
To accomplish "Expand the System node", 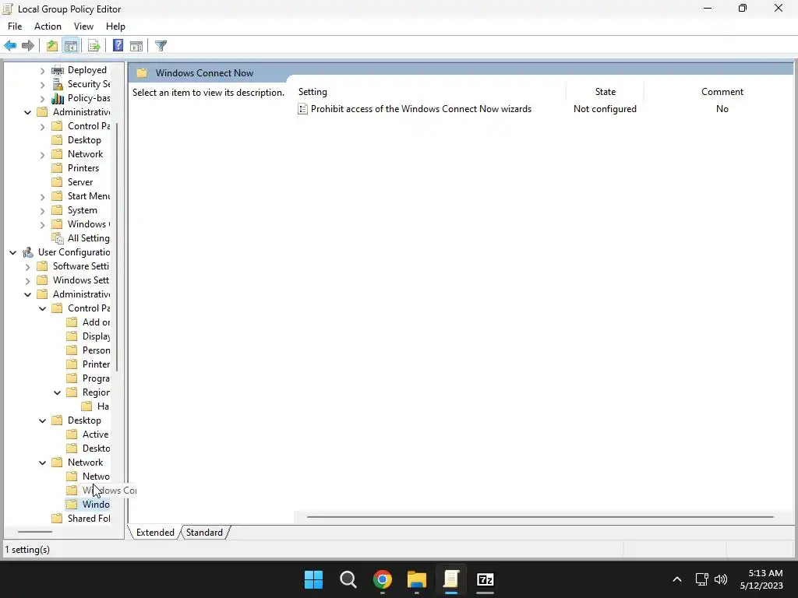I will point(43,211).
